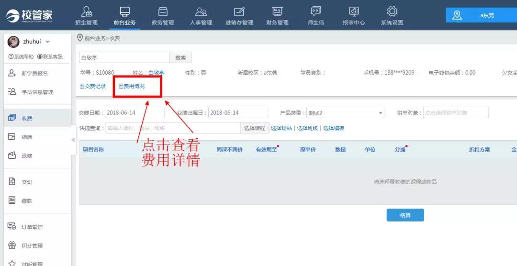This screenshot has width=517, height=266.
Task: Collapse the left sidebar with chevron handle
Action: tap(73, 140)
